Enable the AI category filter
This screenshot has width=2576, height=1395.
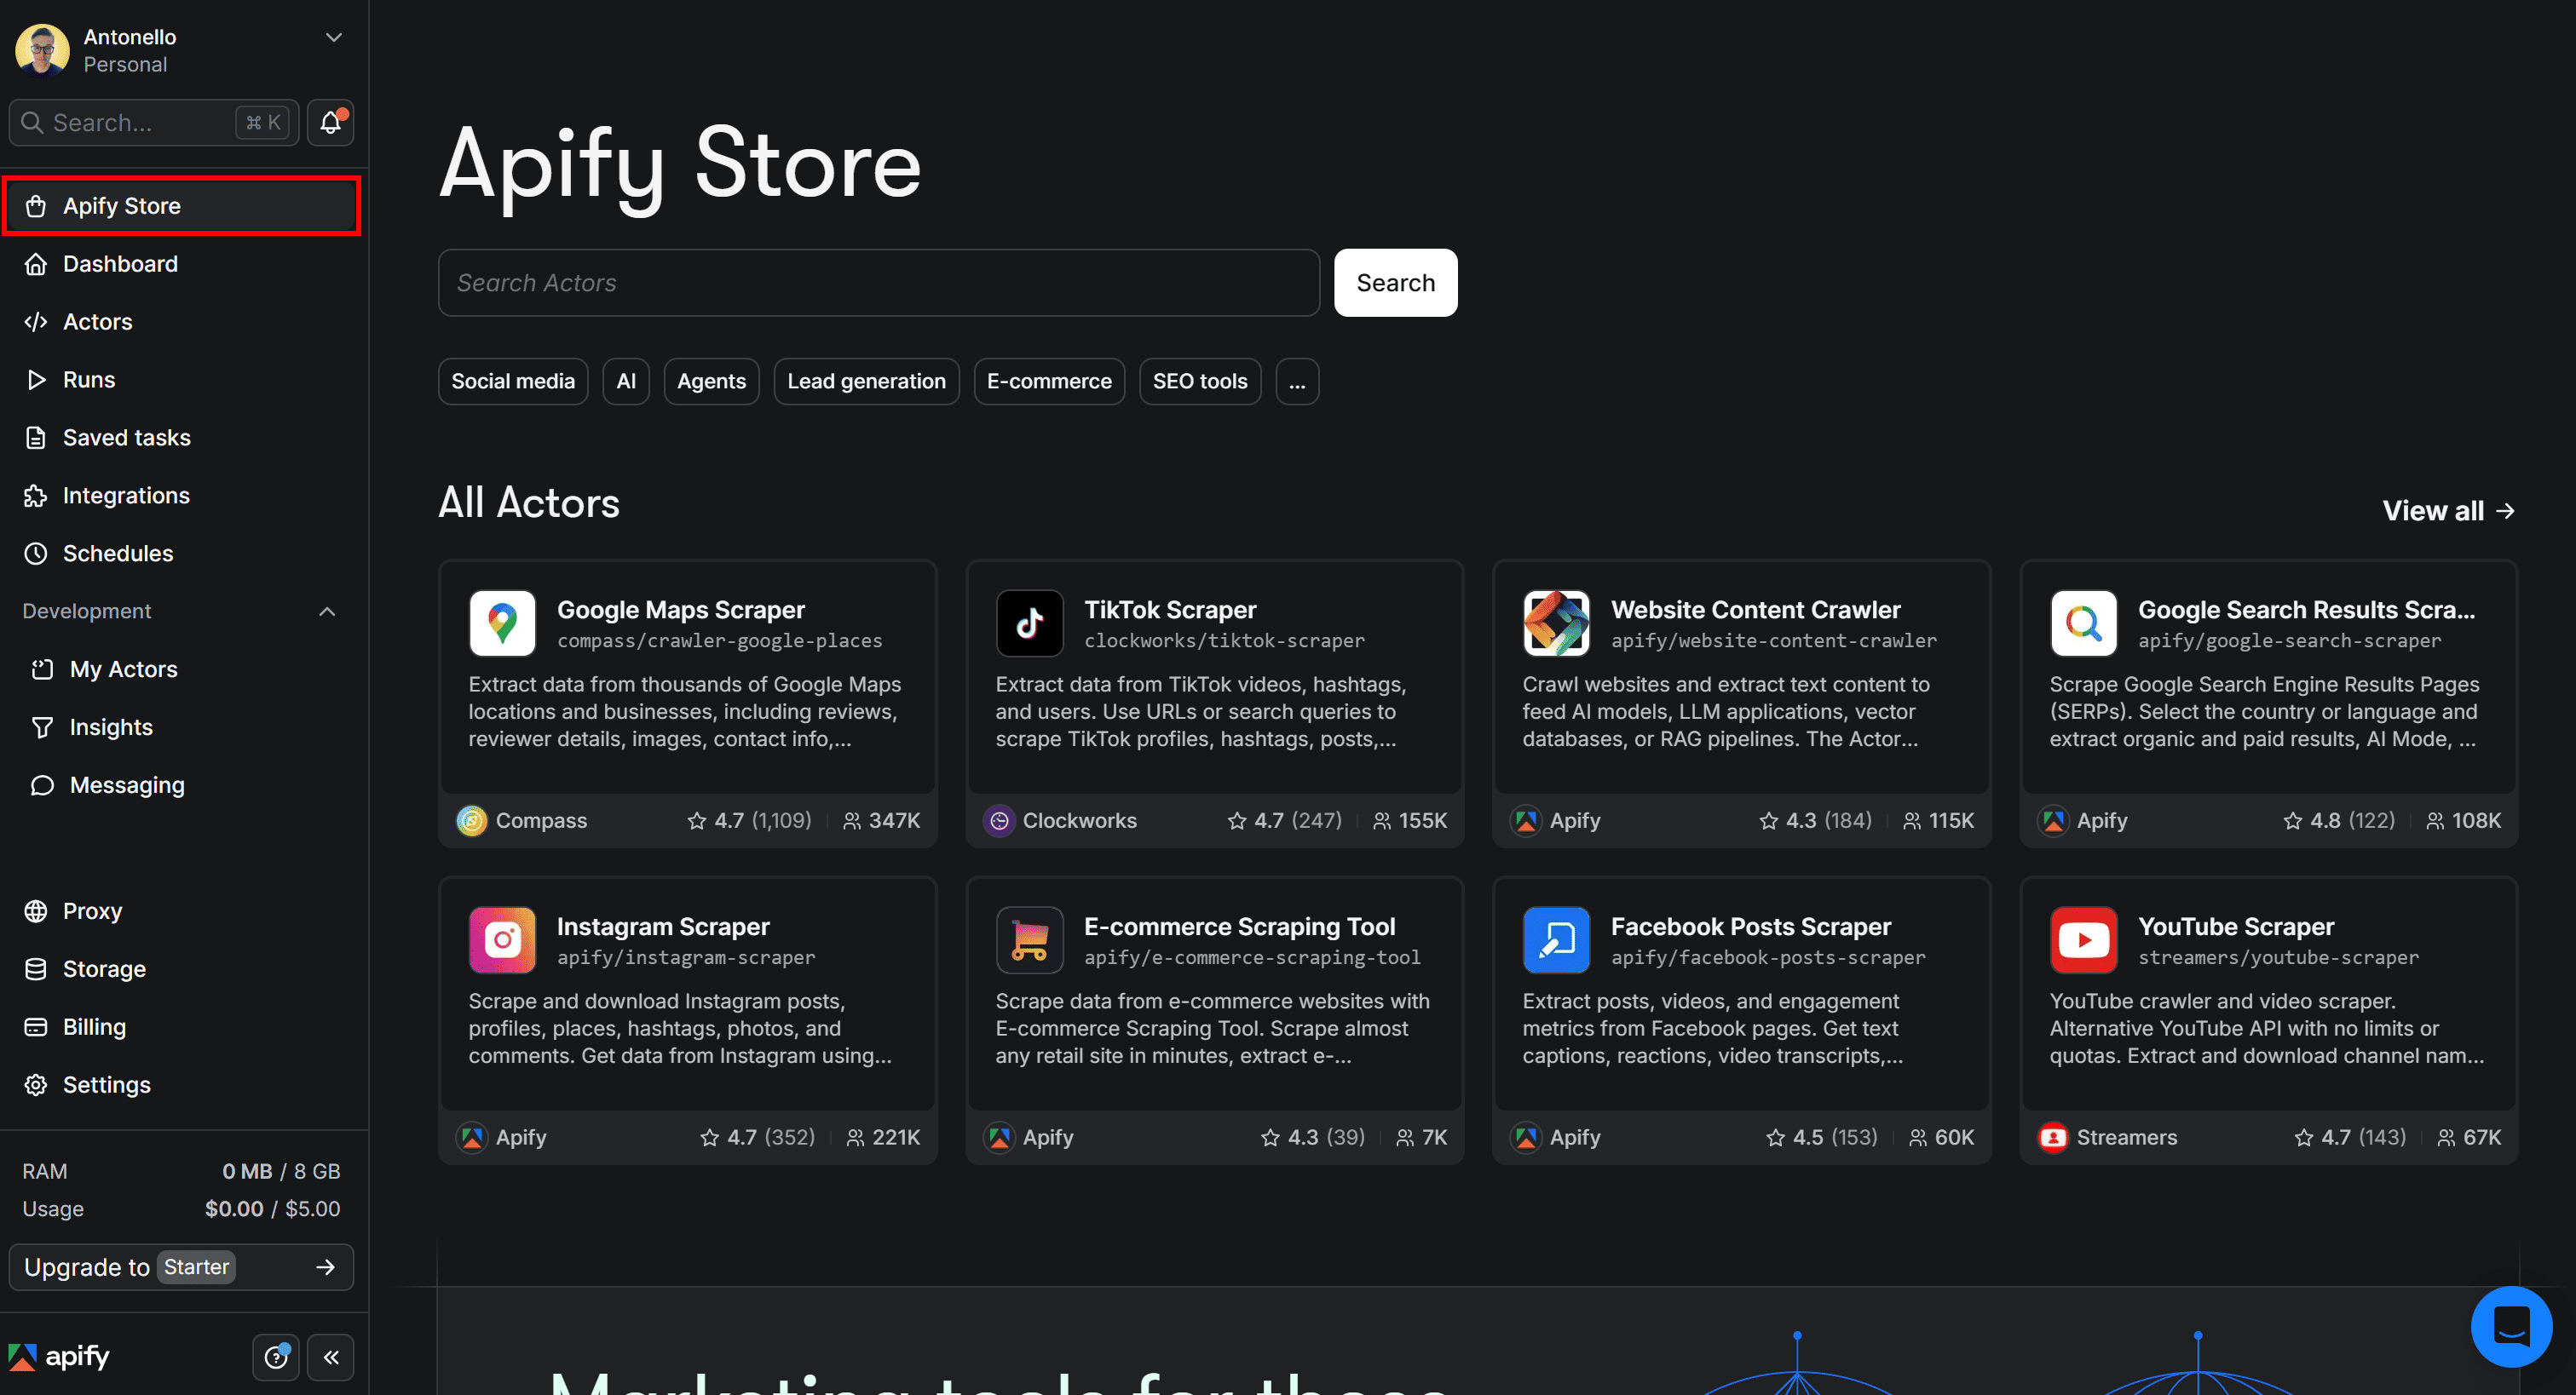626,381
